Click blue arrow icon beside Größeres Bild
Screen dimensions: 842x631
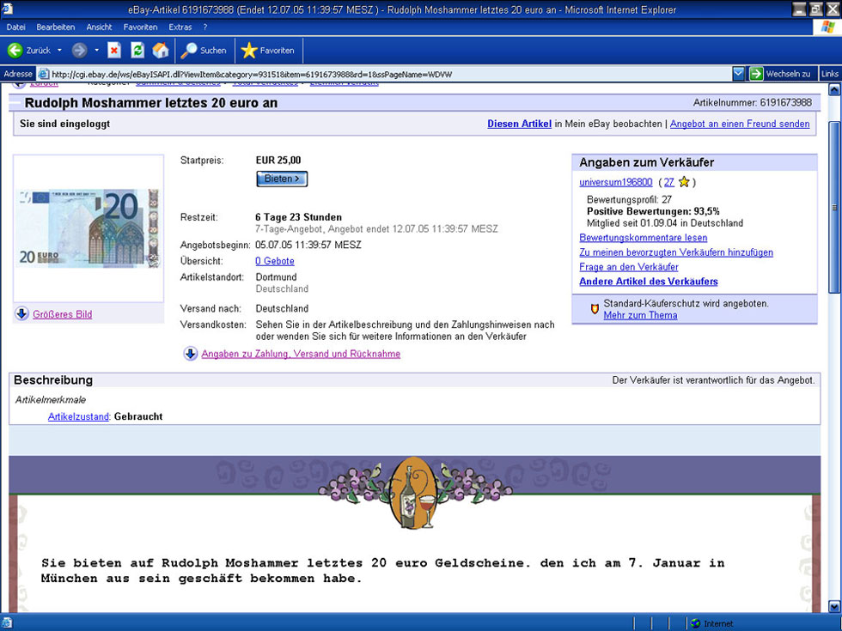click(x=22, y=314)
